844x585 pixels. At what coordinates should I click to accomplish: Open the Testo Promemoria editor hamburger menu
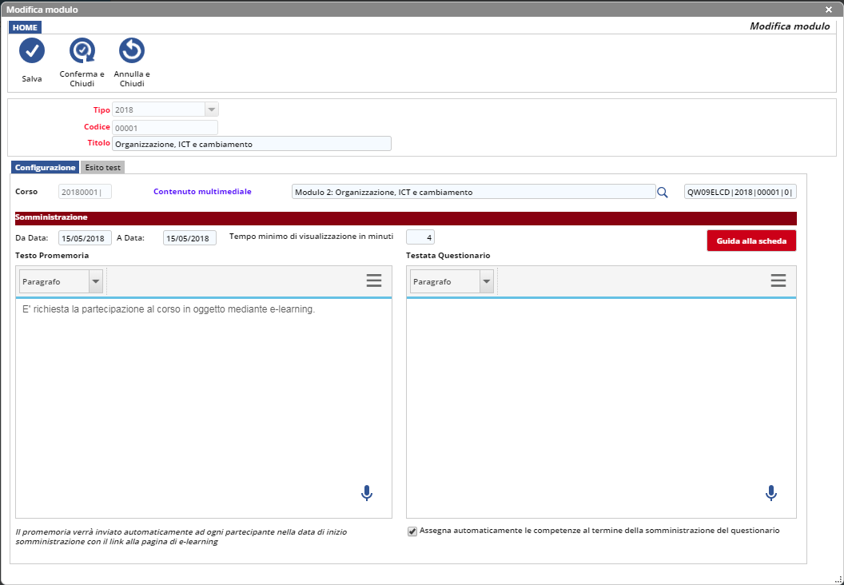tap(374, 281)
